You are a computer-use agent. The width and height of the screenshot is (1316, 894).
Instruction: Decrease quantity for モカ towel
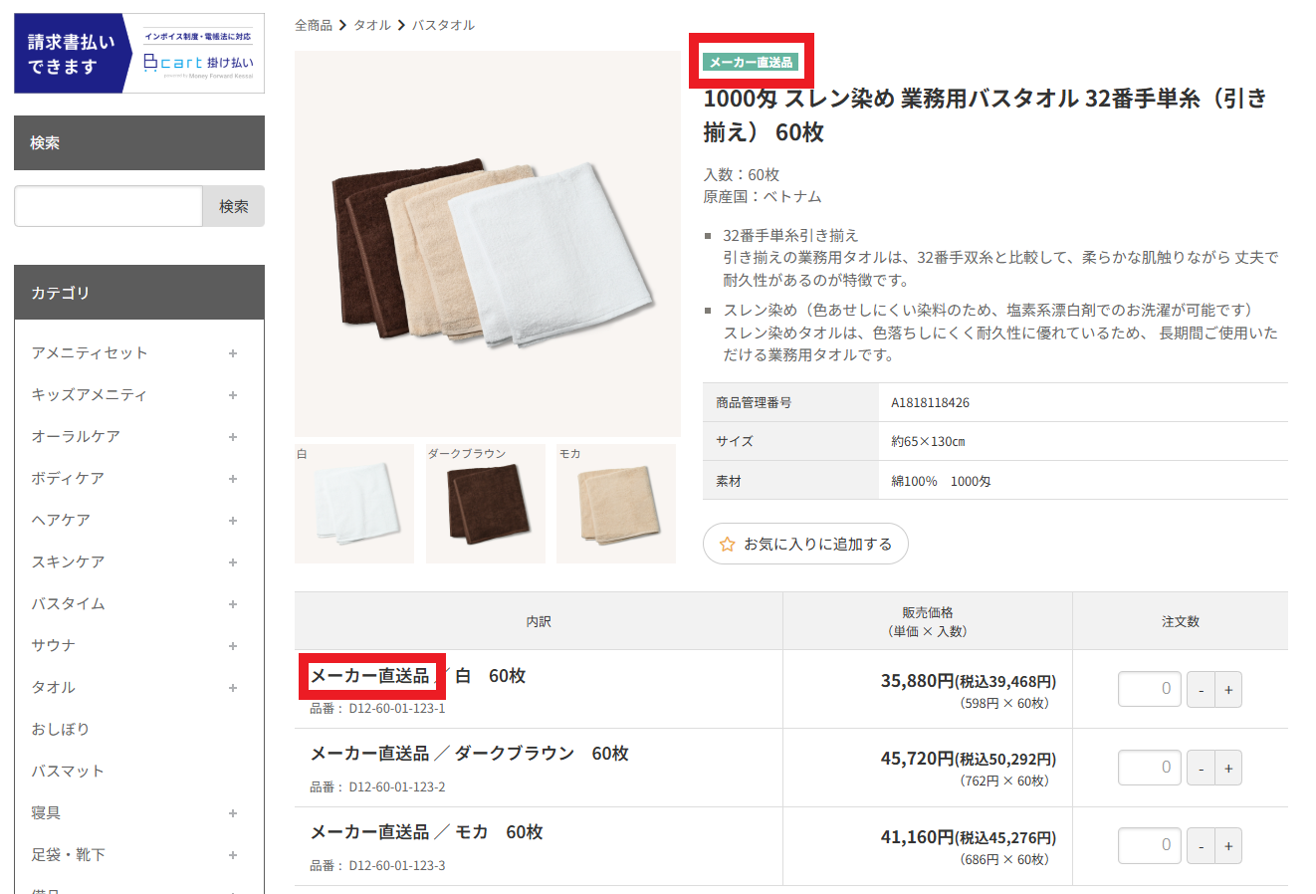[1202, 846]
